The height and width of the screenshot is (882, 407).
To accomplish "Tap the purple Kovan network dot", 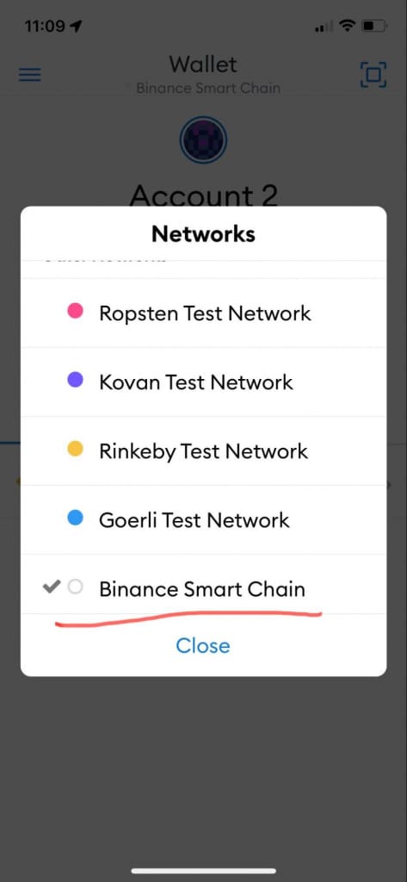I will click(x=76, y=380).
